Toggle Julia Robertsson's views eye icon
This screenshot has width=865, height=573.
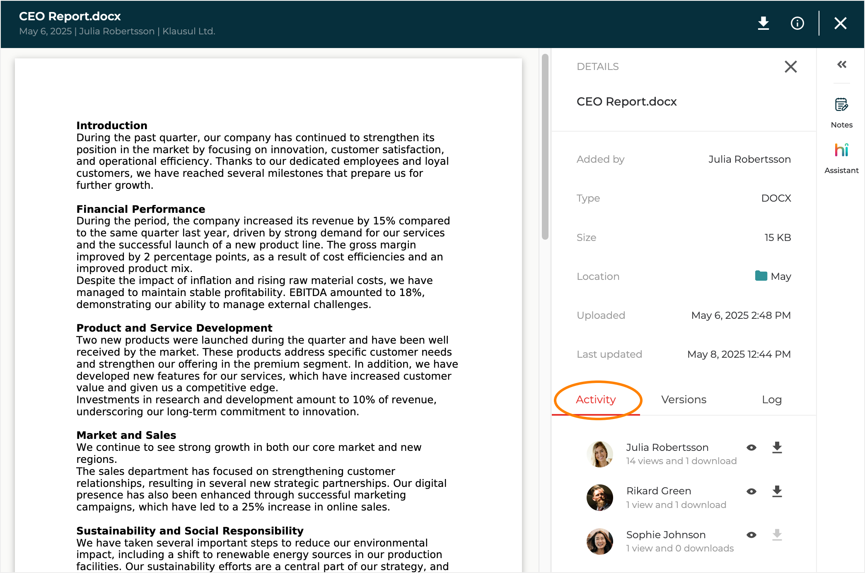tap(751, 448)
